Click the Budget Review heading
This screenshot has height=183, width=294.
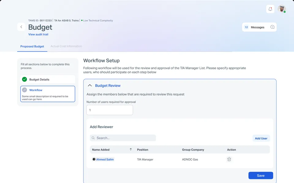point(108,85)
